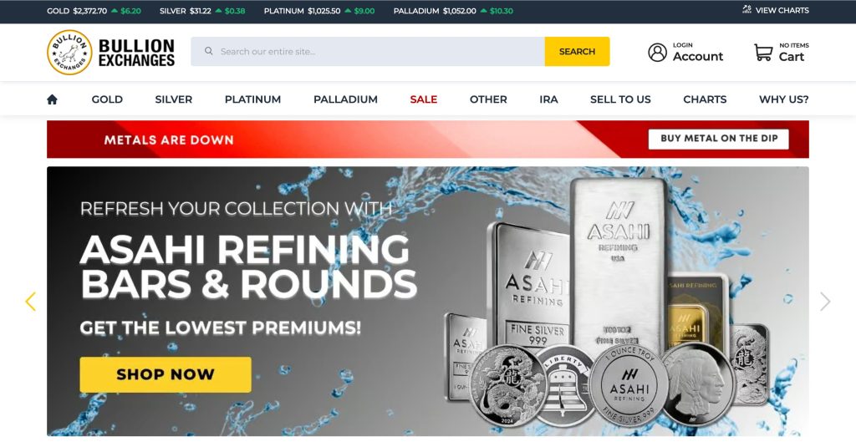Open the PLATINUM menu
This screenshot has height=447, width=856.
[252, 99]
